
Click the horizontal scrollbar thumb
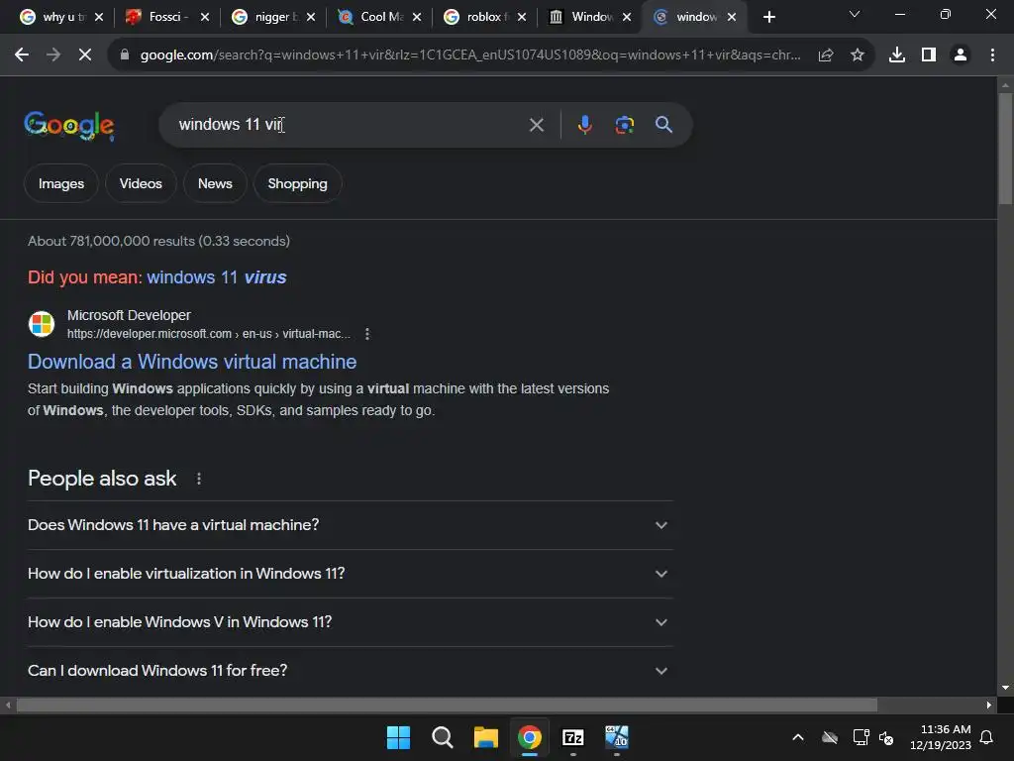(x=447, y=705)
